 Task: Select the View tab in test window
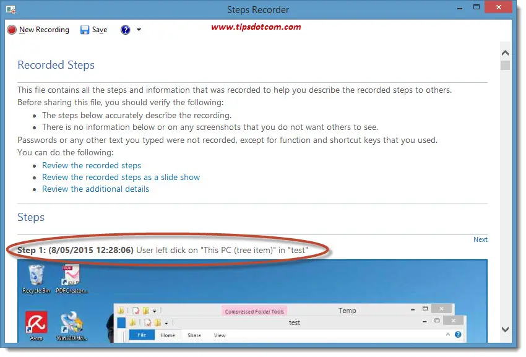[220, 335]
